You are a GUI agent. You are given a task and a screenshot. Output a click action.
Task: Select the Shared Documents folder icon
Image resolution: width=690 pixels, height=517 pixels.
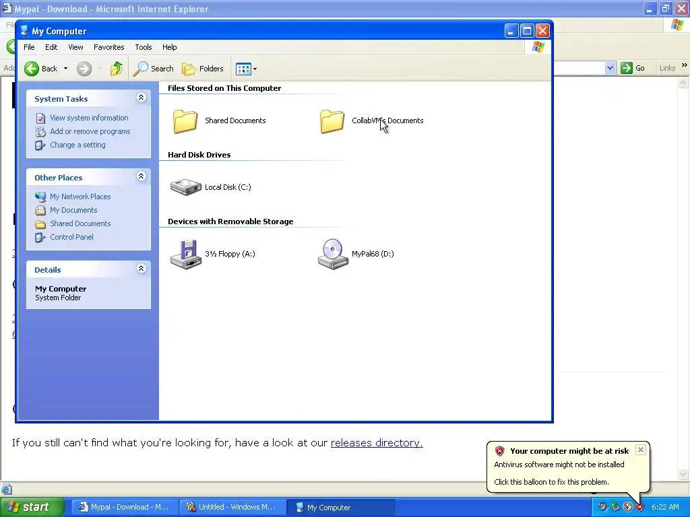(x=185, y=121)
